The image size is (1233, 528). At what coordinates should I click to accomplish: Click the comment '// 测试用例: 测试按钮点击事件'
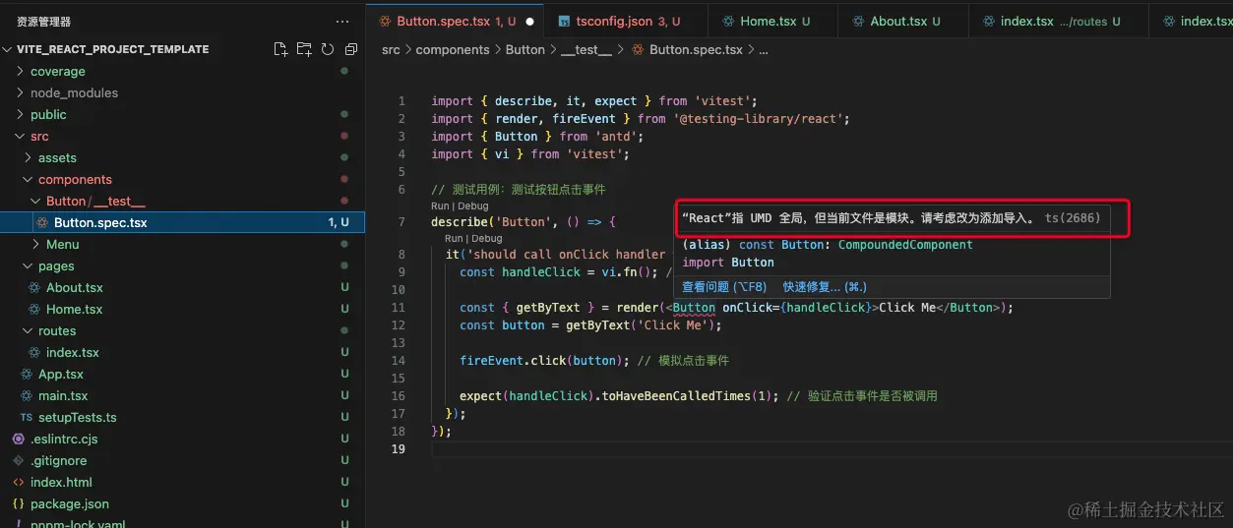(519, 189)
